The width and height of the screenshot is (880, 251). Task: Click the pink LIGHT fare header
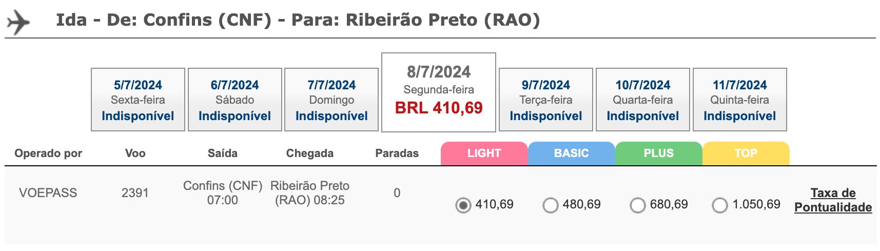484,153
